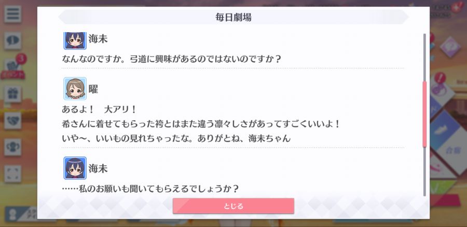Close the dialog with とじる button
This screenshot has height=227, width=467.
click(x=233, y=206)
